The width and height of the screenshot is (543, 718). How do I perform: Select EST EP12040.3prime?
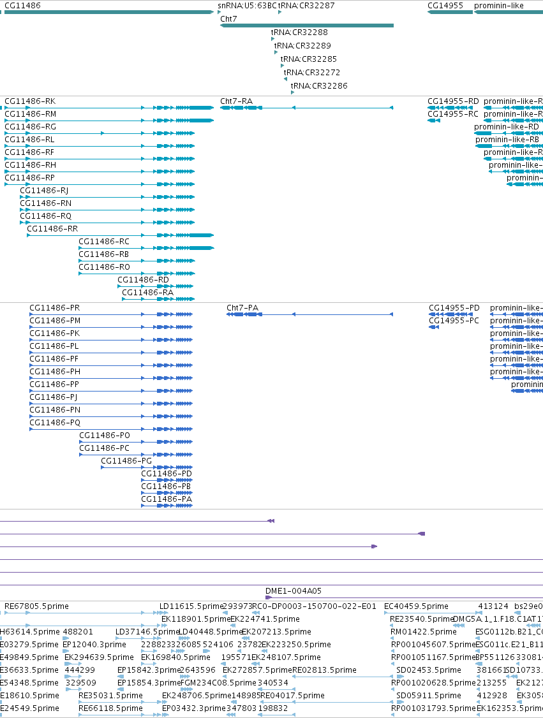pos(94,645)
